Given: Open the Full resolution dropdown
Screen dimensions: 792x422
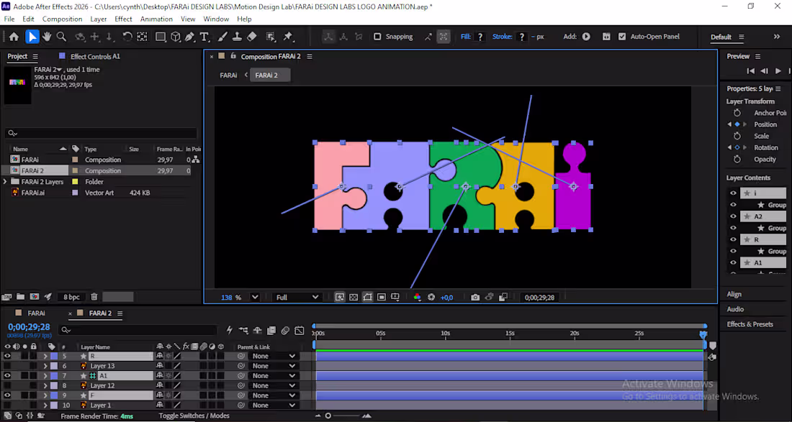Looking at the screenshot, I should click(x=297, y=298).
